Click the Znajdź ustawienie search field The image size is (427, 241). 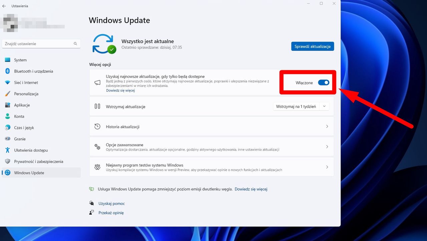(x=41, y=44)
